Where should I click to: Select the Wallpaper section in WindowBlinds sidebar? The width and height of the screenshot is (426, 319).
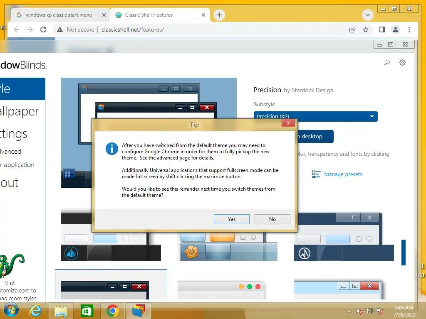pos(20,111)
